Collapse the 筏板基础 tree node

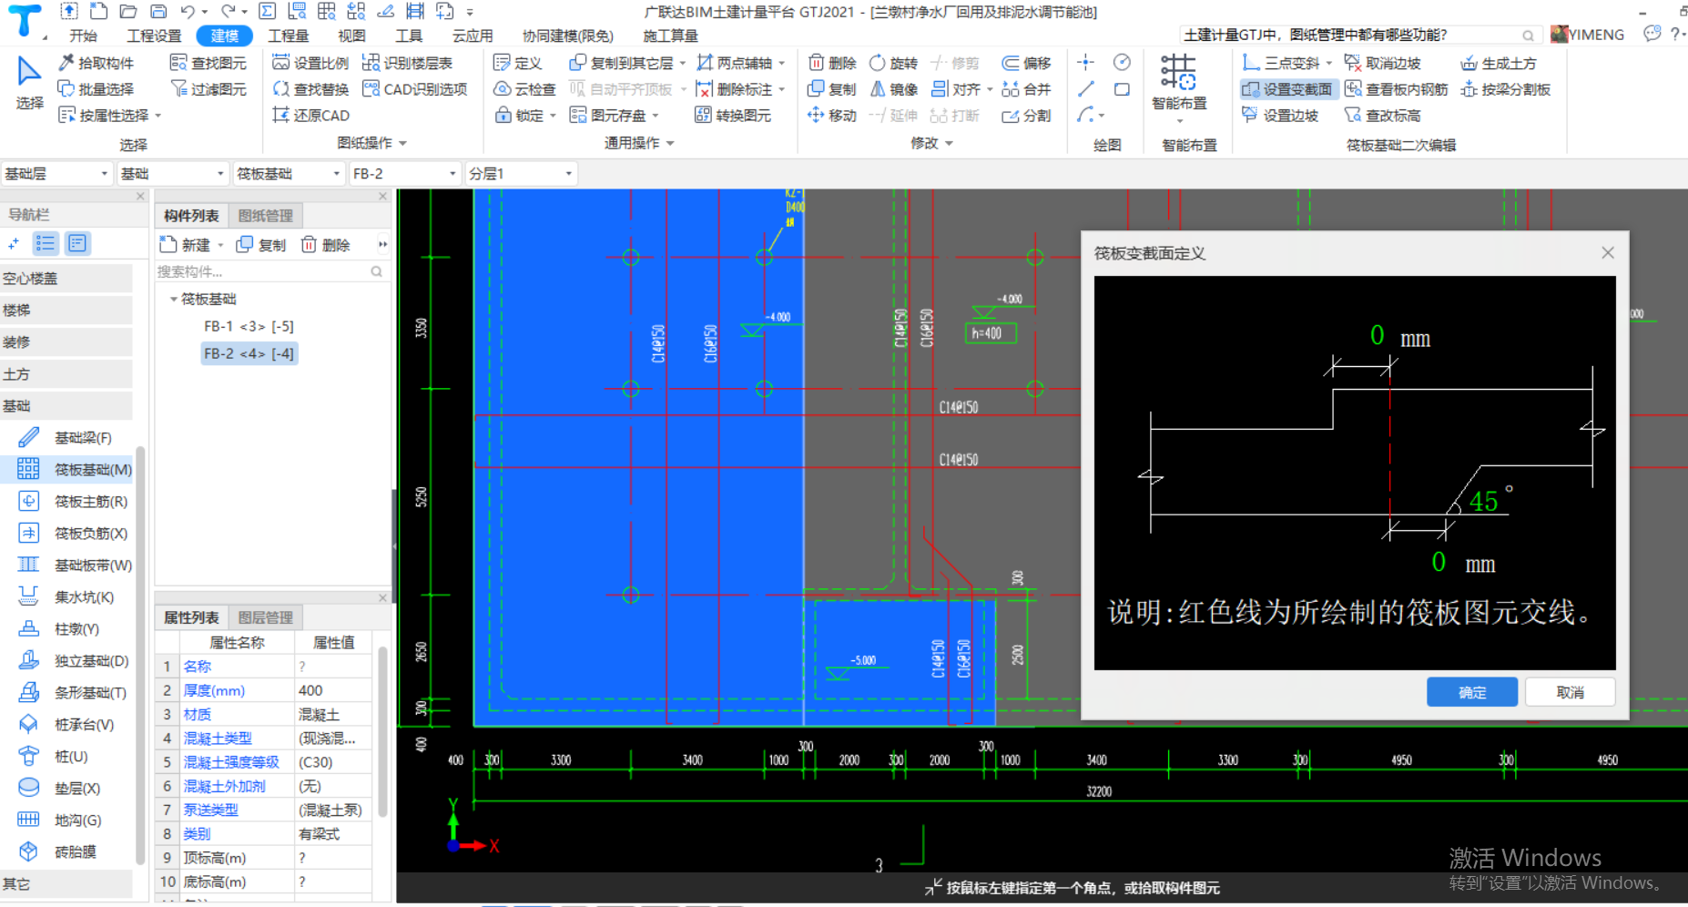coord(174,299)
